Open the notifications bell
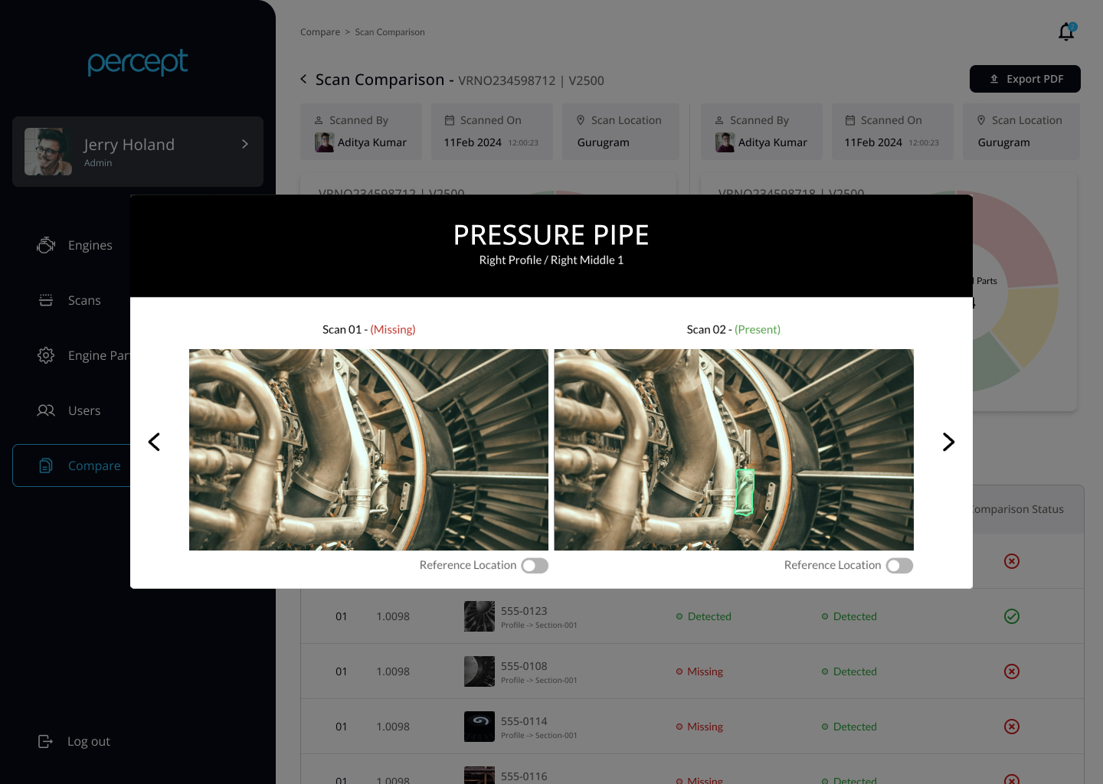This screenshot has width=1103, height=784. (1066, 31)
